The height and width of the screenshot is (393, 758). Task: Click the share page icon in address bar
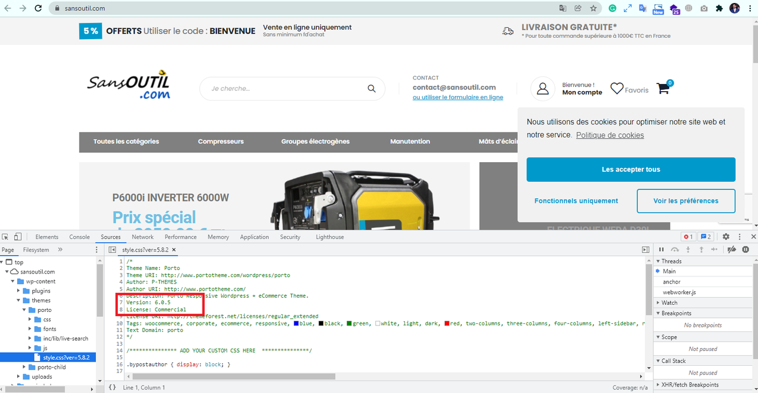coord(578,8)
